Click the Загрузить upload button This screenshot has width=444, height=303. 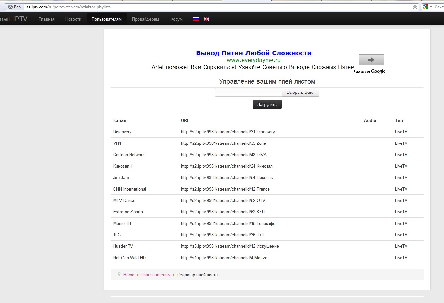pos(267,104)
